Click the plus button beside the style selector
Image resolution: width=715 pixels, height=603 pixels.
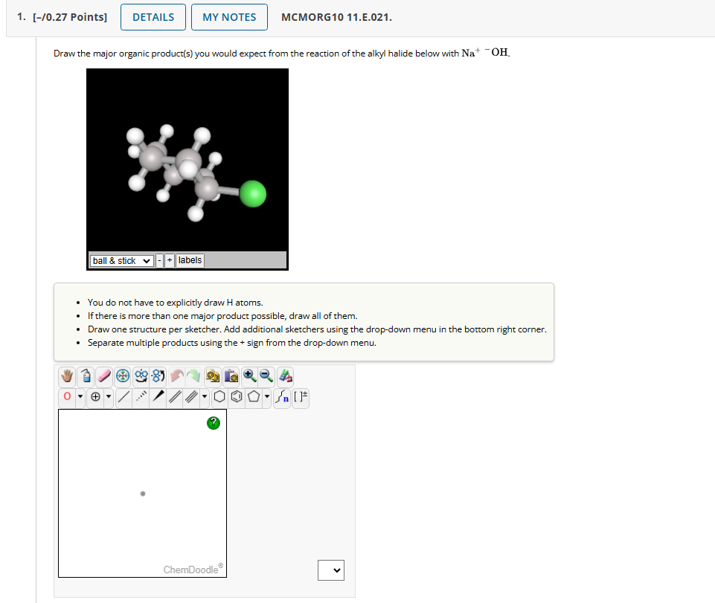(x=169, y=260)
